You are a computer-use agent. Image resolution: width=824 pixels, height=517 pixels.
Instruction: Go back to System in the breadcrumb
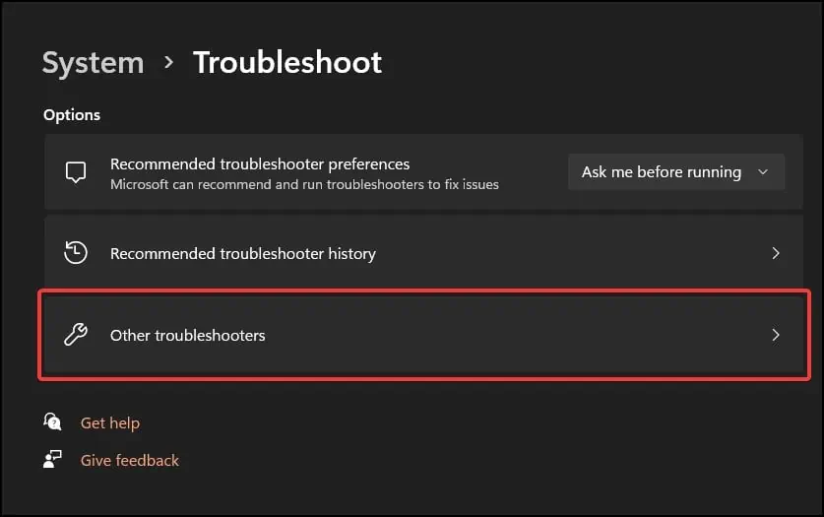(93, 63)
